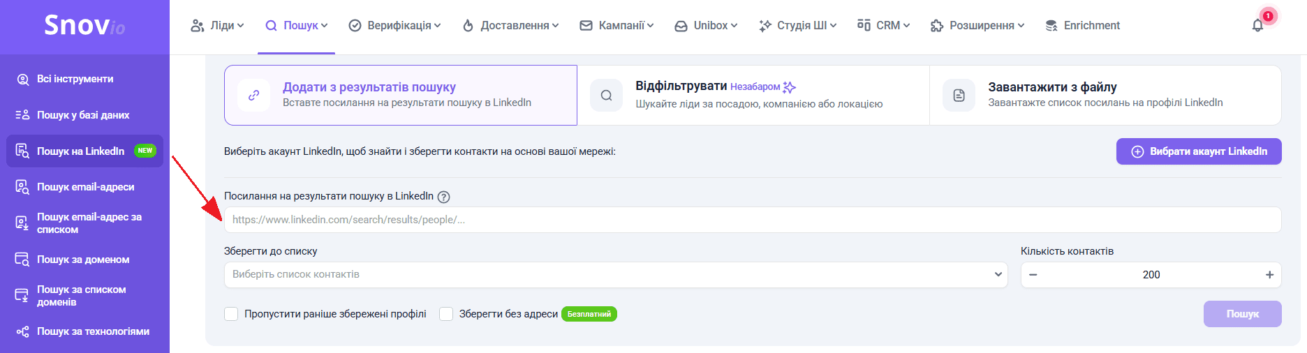Click the Пошук email-адрес за списком sidebar icon
Screen dimensions: 1307x353
pos(23,223)
